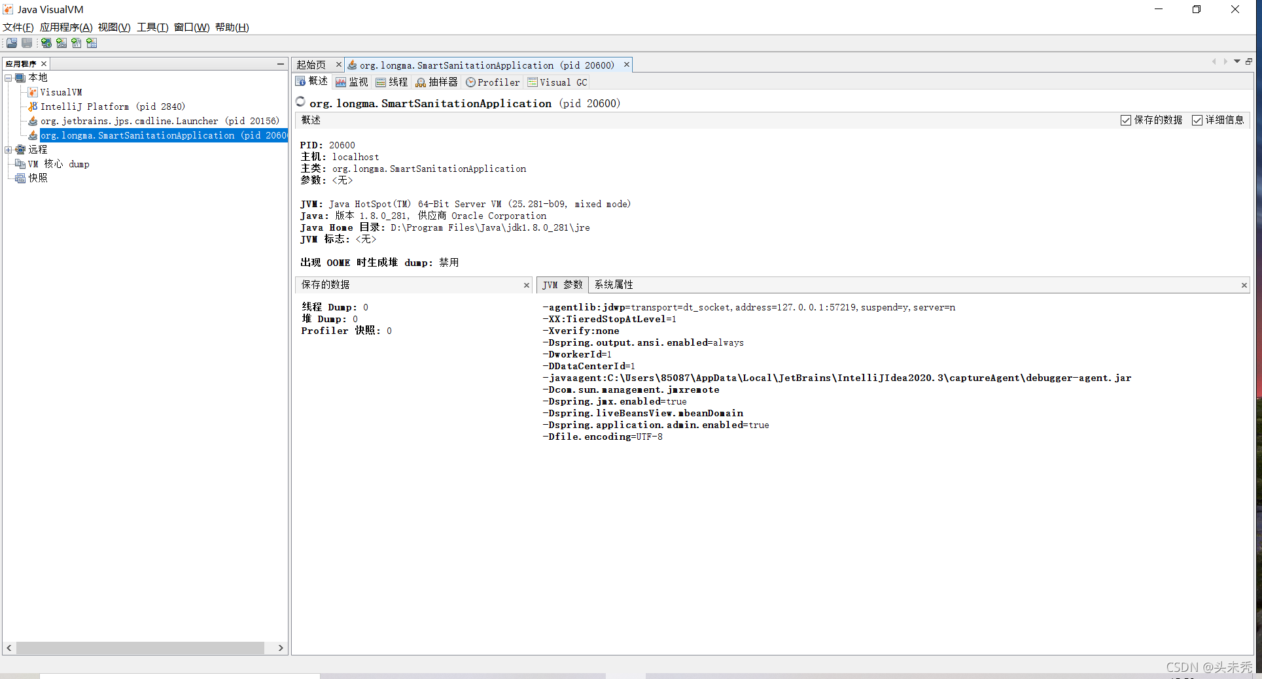Switch to the 线程 tab
The height and width of the screenshot is (679, 1262).
(x=392, y=82)
